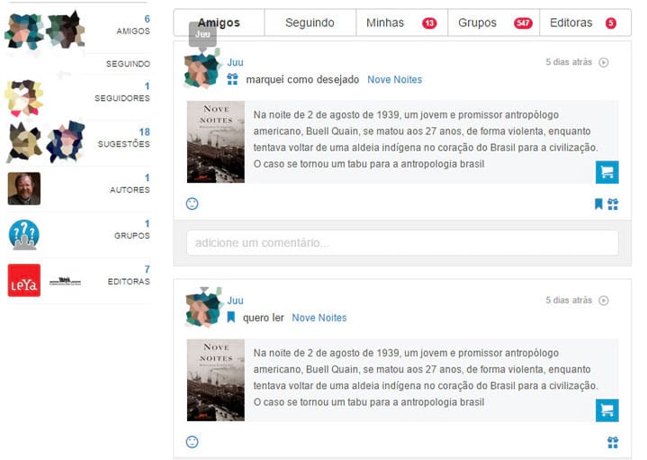Screen dimensions: 647x460
Task: Expand the arrow menu on second post timestamp
Action: tap(604, 301)
